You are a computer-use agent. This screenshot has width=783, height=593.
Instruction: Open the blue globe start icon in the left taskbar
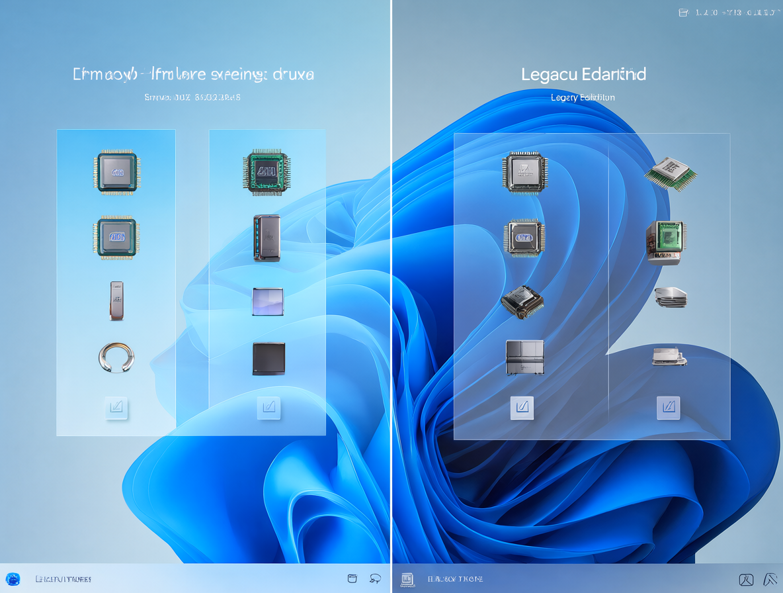[13, 579]
